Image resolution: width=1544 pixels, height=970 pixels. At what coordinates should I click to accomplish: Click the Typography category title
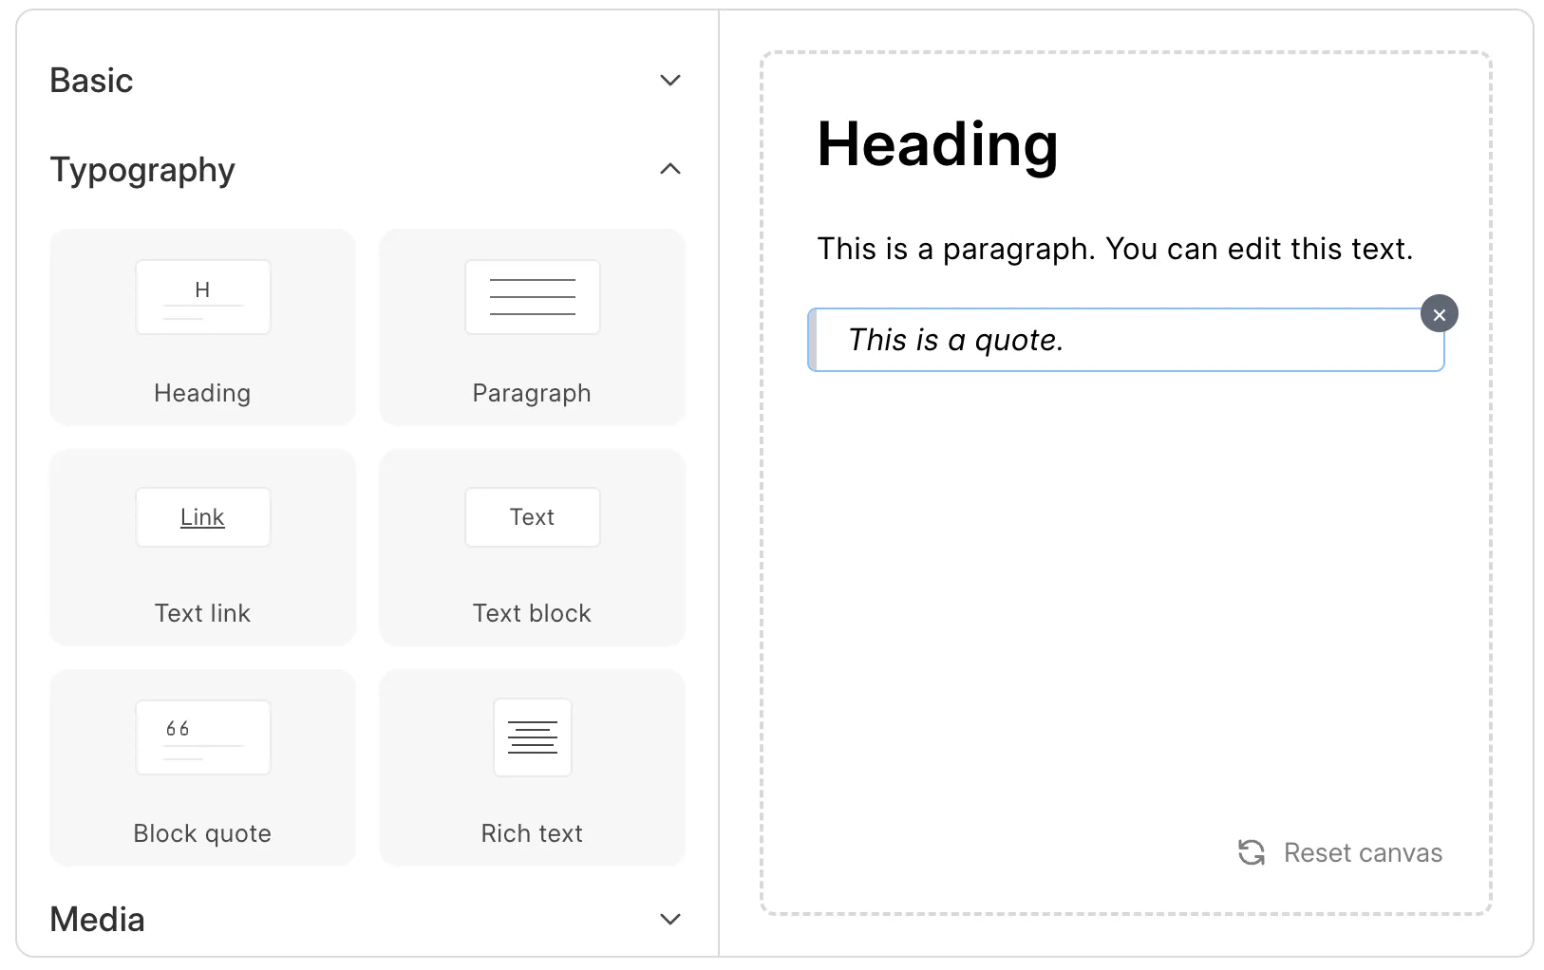pos(142,170)
